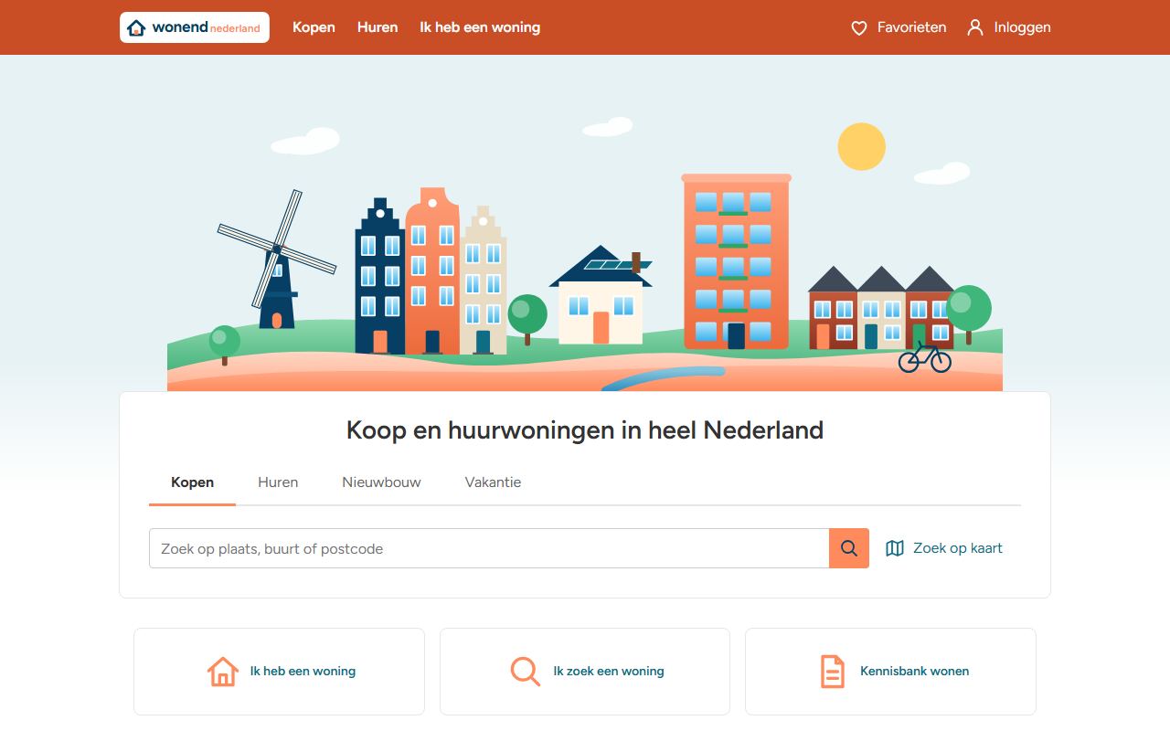
Task: Switch to the Vakantie tab
Action: point(493,482)
